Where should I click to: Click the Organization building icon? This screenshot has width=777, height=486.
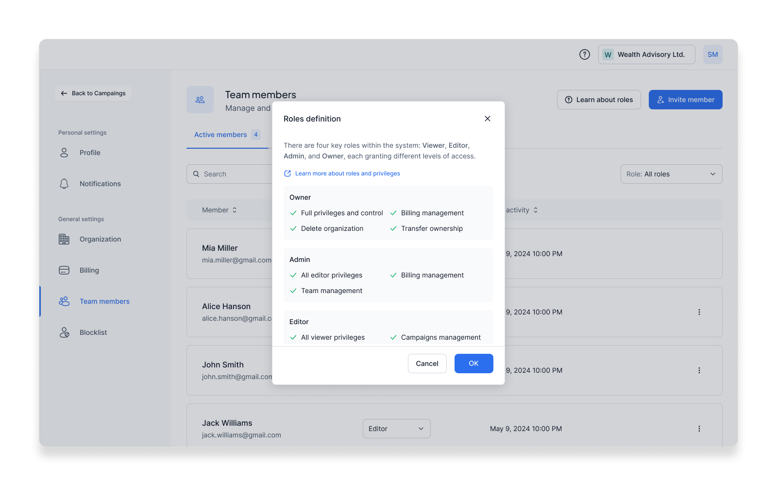click(x=64, y=239)
